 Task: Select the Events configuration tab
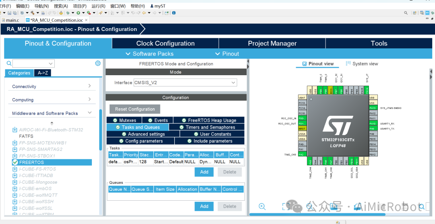tap(157, 120)
